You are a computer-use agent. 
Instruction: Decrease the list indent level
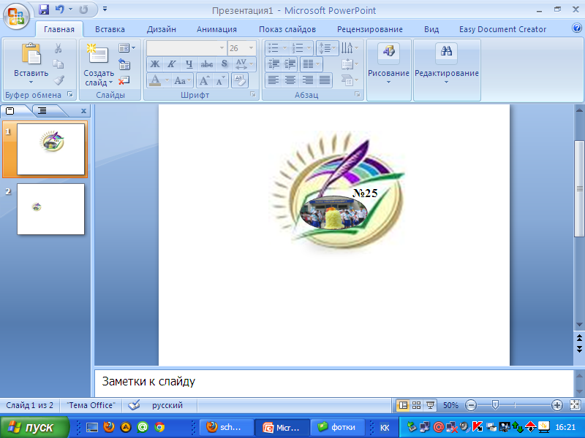(273, 64)
